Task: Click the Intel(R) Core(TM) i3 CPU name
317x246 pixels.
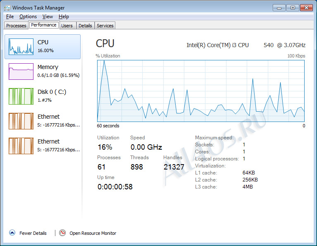Action: coord(217,45)
